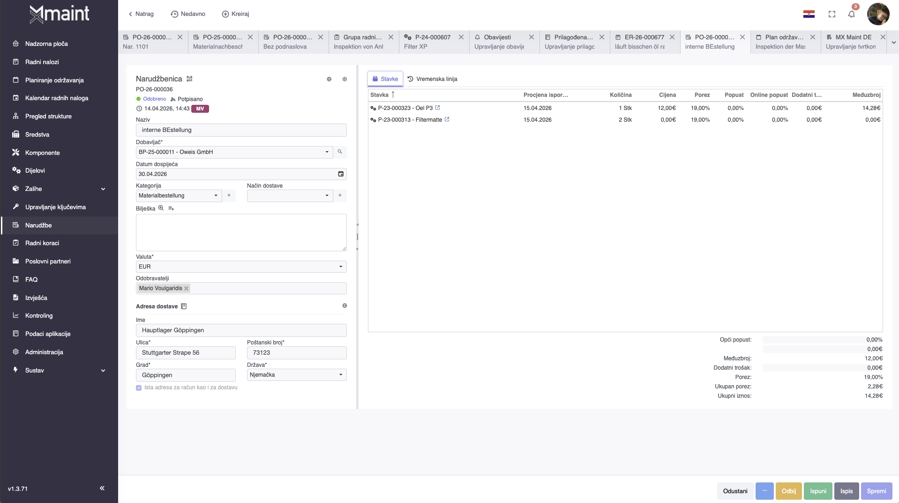Toggle fullscreen mode icon
Screen dimensions: 899x503
pyautogui.click(x=832, y=14)
